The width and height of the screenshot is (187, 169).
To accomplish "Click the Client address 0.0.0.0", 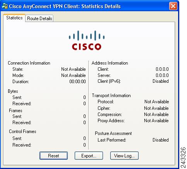I will coord(162,69).
